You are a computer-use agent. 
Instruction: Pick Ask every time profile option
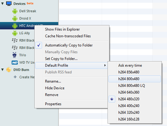click(x=130, y=65)
